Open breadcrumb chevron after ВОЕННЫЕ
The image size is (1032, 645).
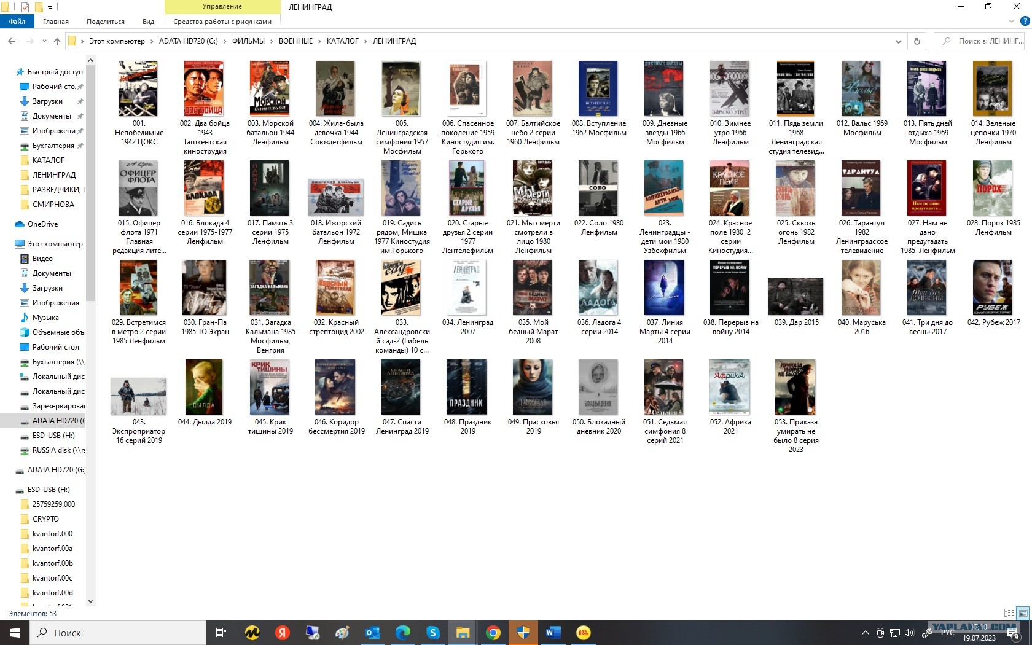click(x=319, y=41)
